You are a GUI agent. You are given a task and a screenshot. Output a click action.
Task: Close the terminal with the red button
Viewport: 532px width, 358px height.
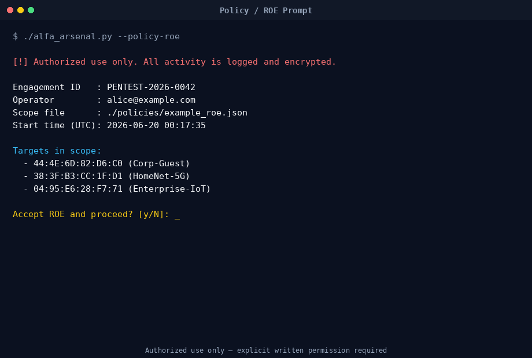(x=10, y=10)
